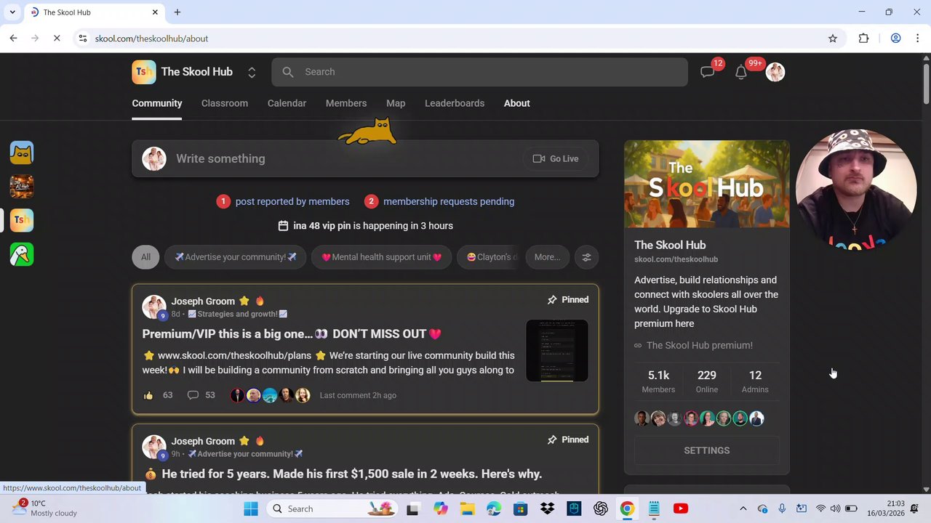Open the Map tab
Viewport: 931px width, 523px height.
[396, 103]
